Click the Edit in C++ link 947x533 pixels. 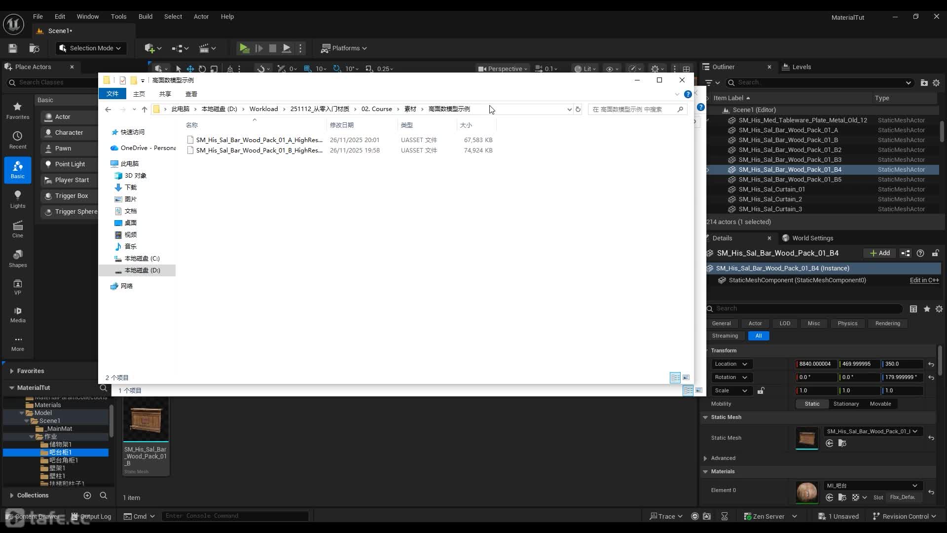coord(924,280)
